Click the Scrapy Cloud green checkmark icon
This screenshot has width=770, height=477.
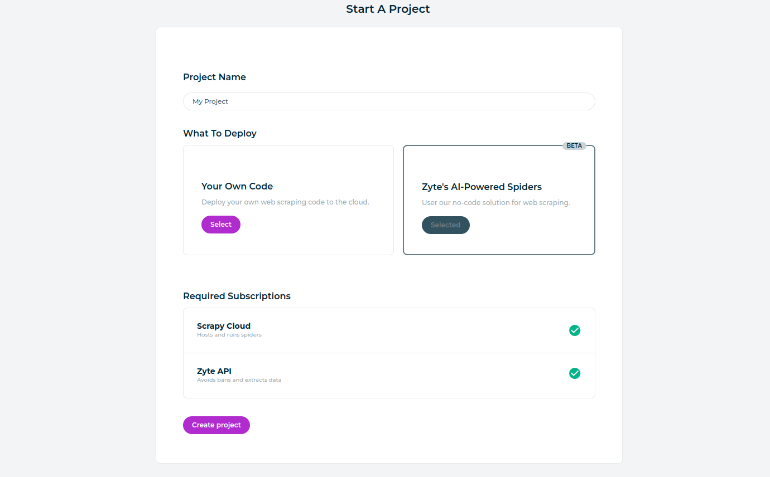click(x=575, y=330)
